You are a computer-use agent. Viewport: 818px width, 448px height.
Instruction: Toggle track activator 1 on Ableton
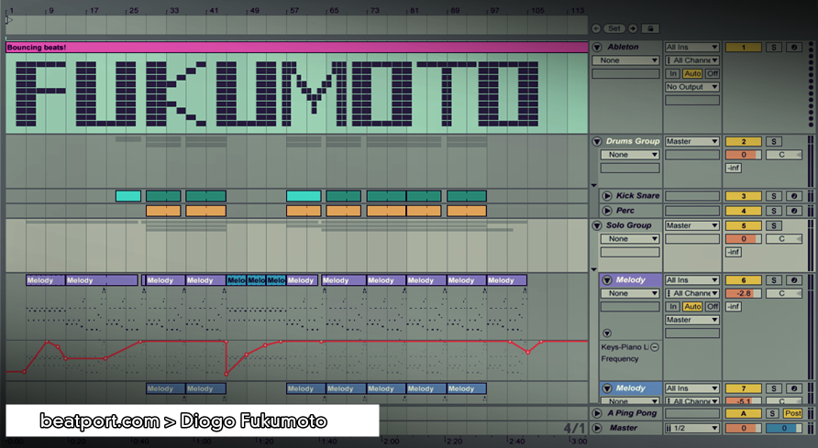[x=744, y=47]
